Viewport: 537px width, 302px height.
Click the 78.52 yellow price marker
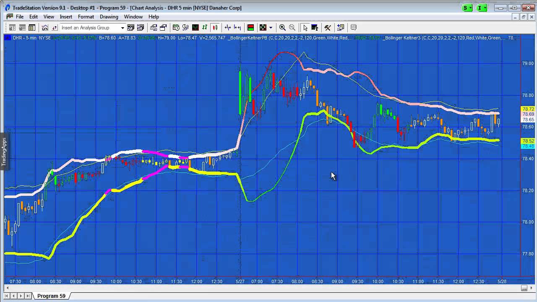coord(528,141)
